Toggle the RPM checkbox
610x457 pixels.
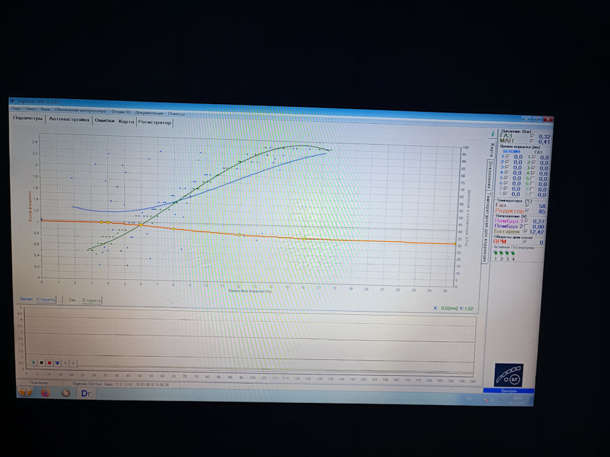524,242
